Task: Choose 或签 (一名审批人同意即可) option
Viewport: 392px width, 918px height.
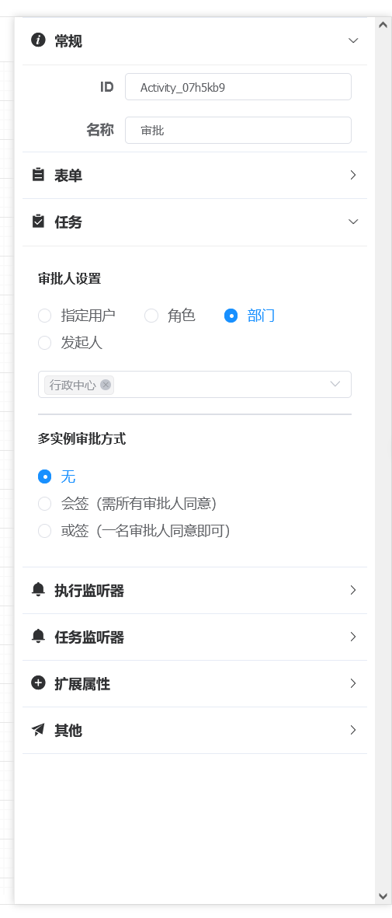Action: [134, 531]
